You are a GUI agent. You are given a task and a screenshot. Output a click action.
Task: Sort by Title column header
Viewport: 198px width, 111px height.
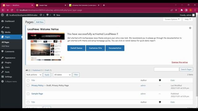(x=33, y=80)
